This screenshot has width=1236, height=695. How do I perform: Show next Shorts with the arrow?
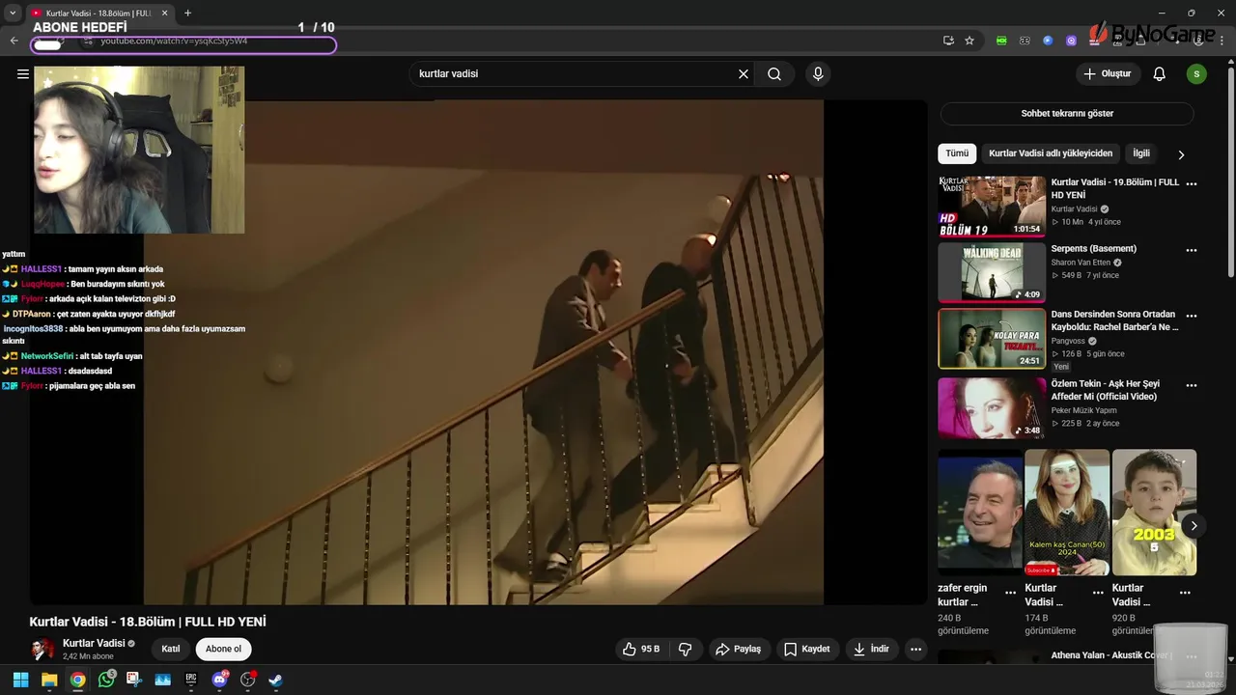[1194, 526]
